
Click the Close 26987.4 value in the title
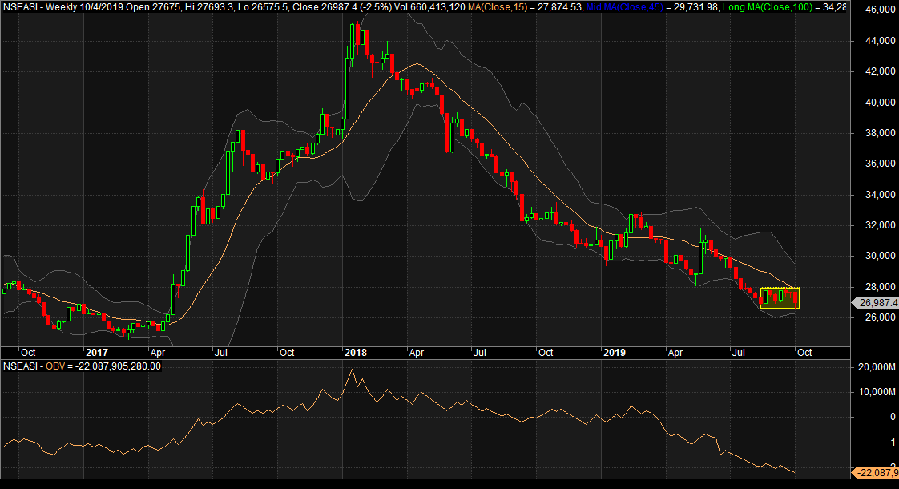[319, 8]
